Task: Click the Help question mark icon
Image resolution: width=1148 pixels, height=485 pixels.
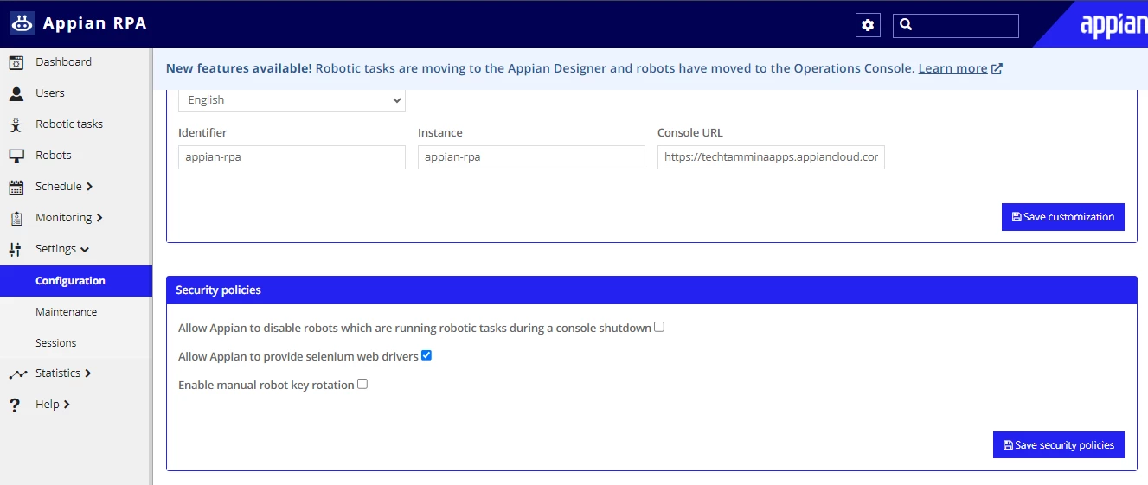Action: (15, 405)
